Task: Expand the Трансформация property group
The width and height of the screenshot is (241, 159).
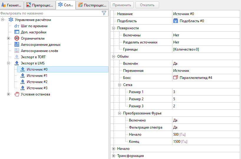Action: pos(113,156)
